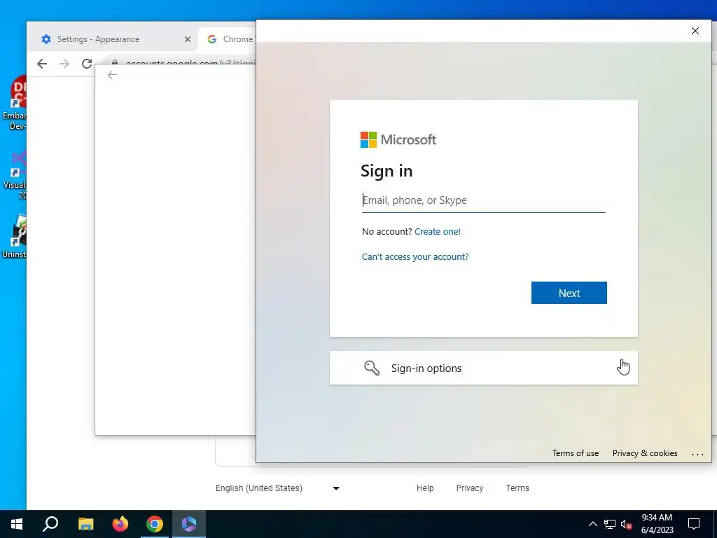Select the Uninstall desktop shortcut

click(x=15, y=235)
